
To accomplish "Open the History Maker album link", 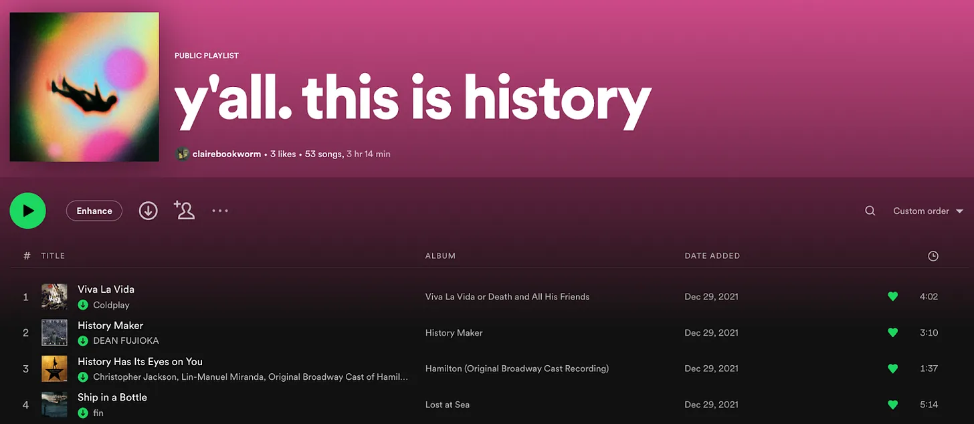I will [x=454, y=332].
